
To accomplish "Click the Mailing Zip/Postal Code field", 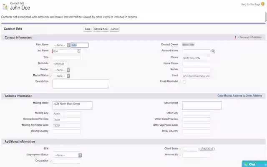I will click(67, 126).
